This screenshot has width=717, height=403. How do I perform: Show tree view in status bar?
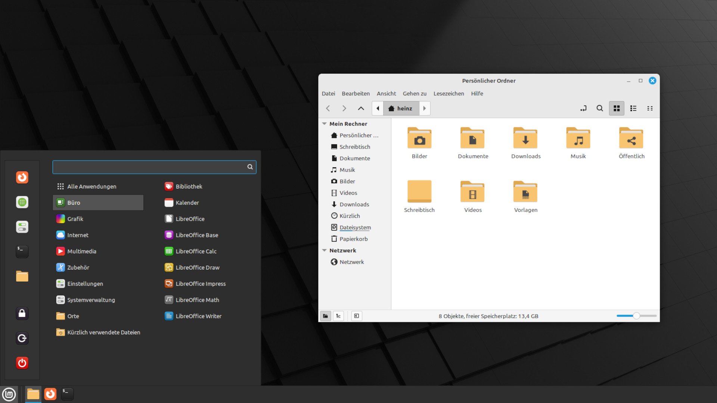click(338, 316)
